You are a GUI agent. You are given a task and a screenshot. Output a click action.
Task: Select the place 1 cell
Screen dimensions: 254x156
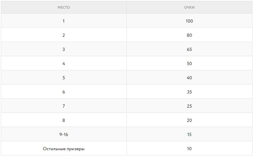tap(64, 21)
